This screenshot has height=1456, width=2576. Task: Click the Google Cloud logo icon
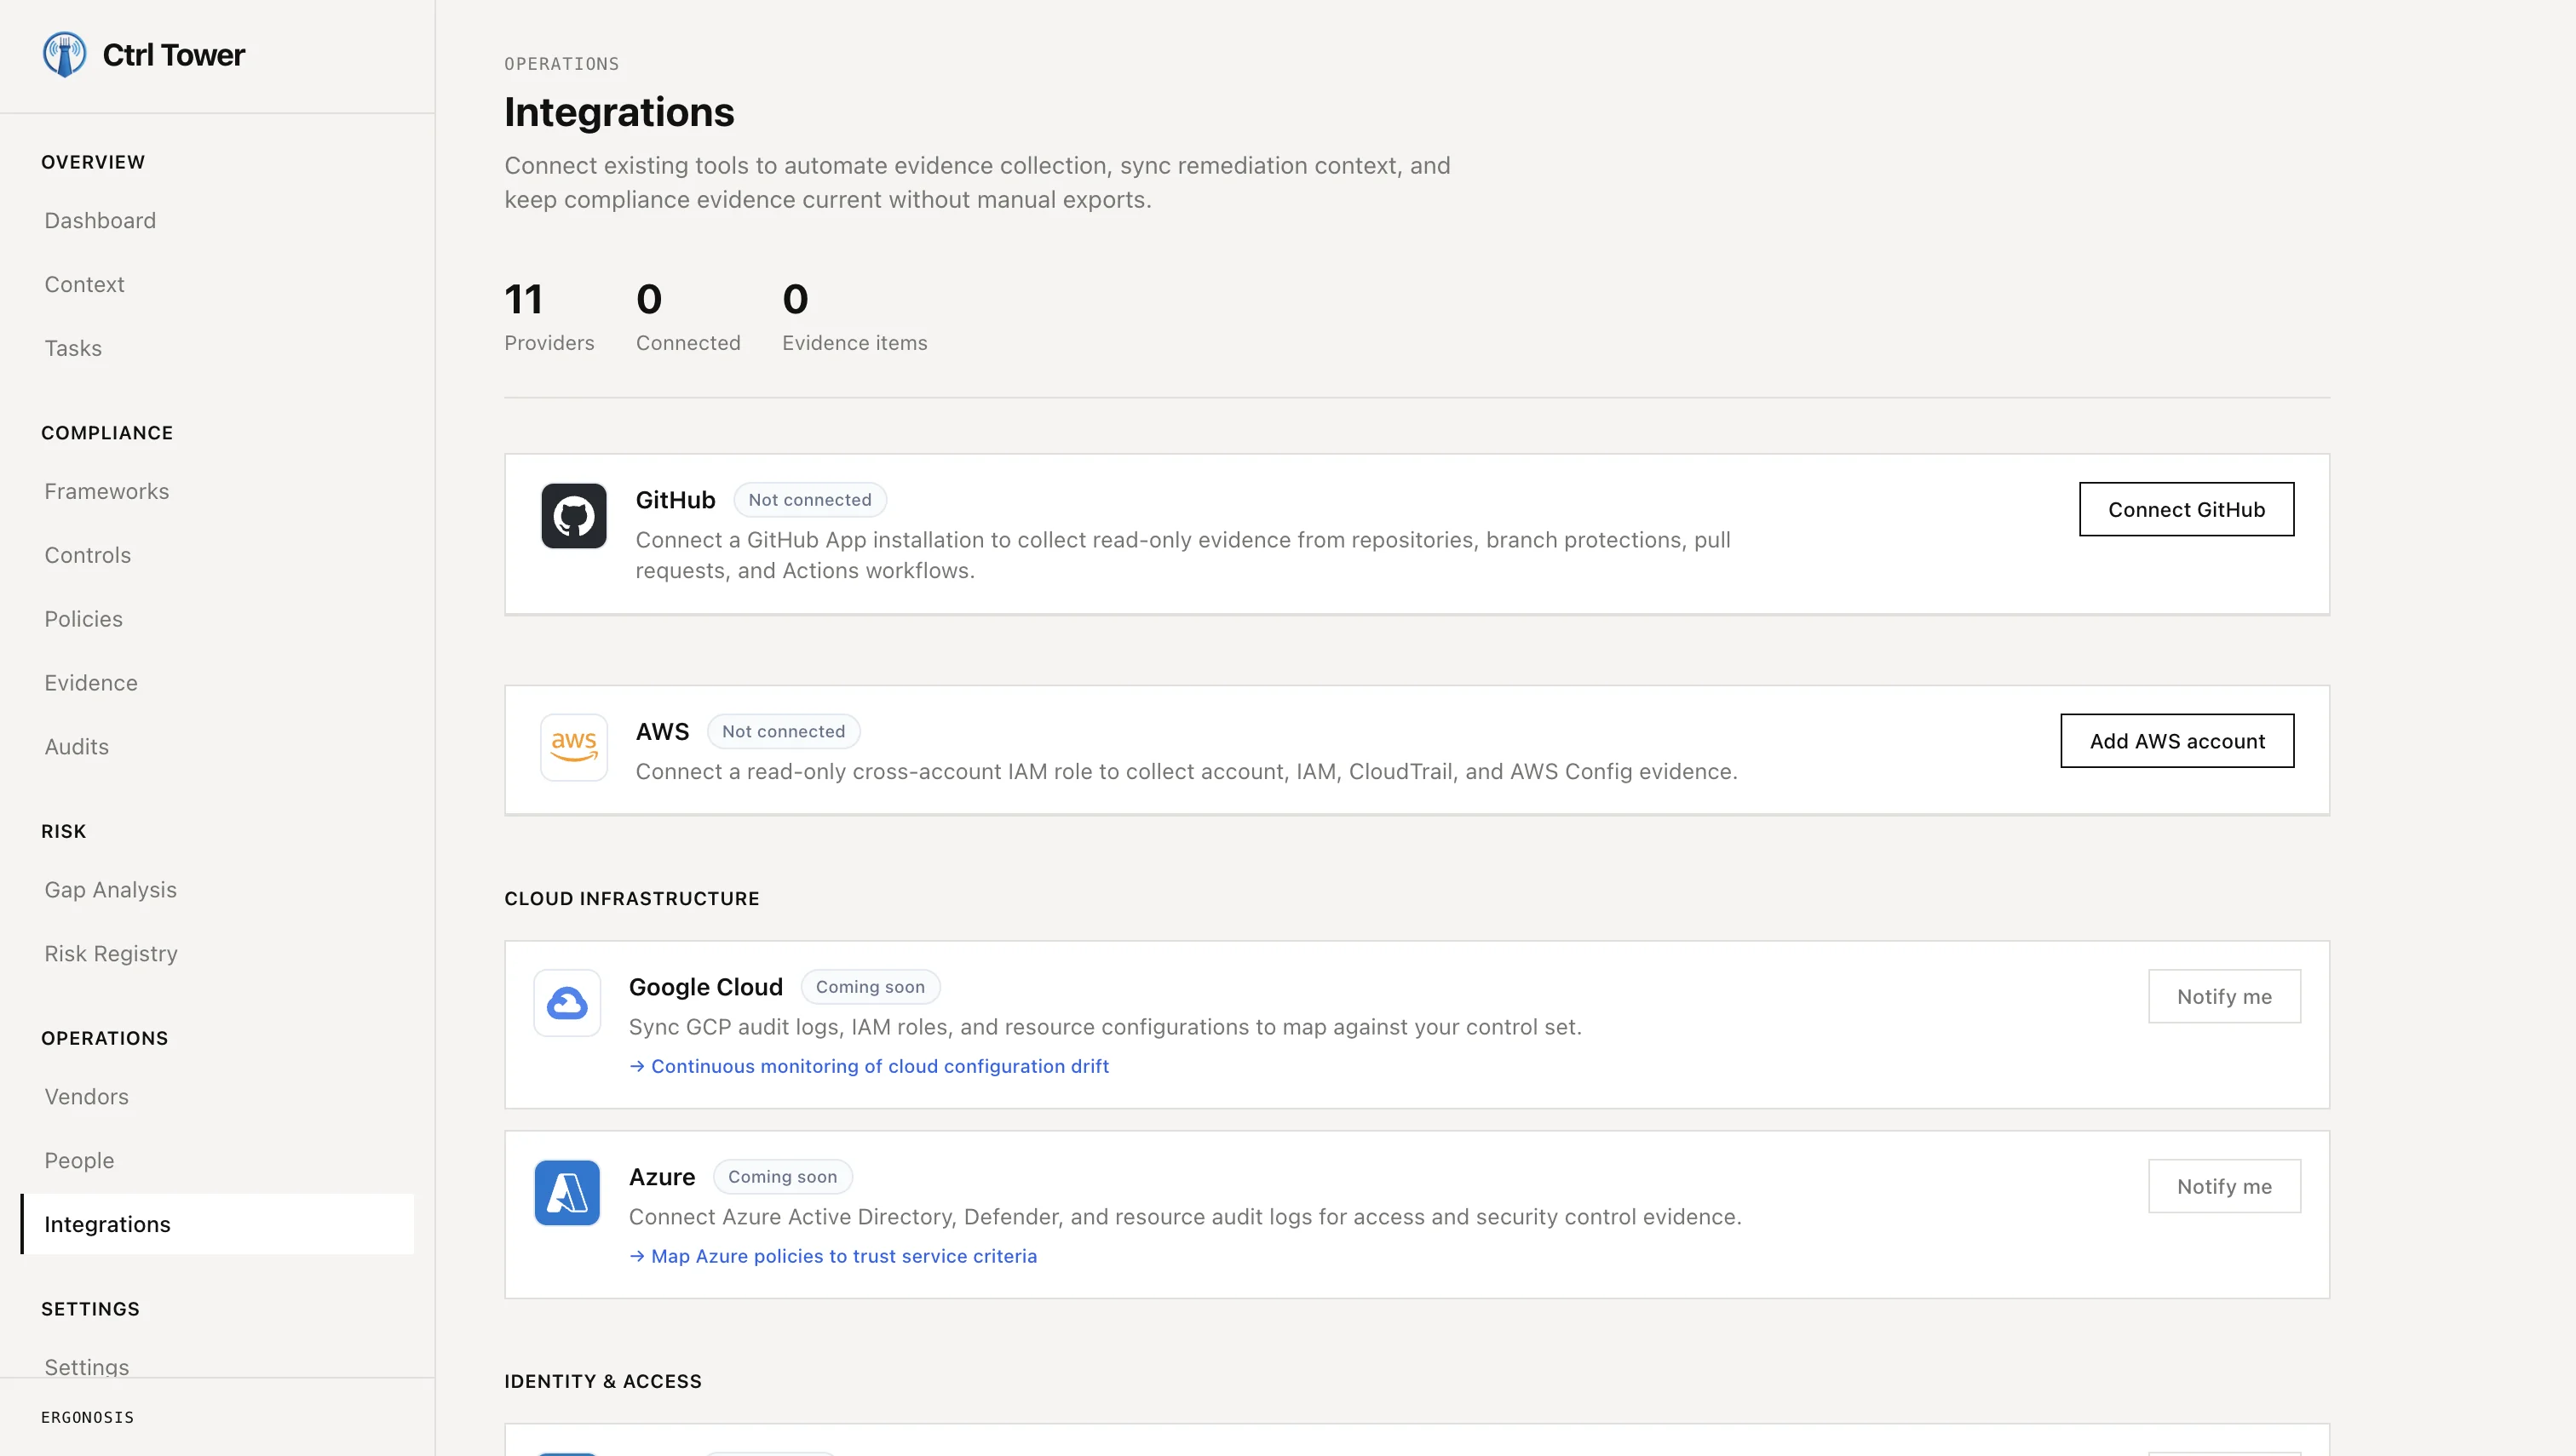click(x=567, y=1003)
